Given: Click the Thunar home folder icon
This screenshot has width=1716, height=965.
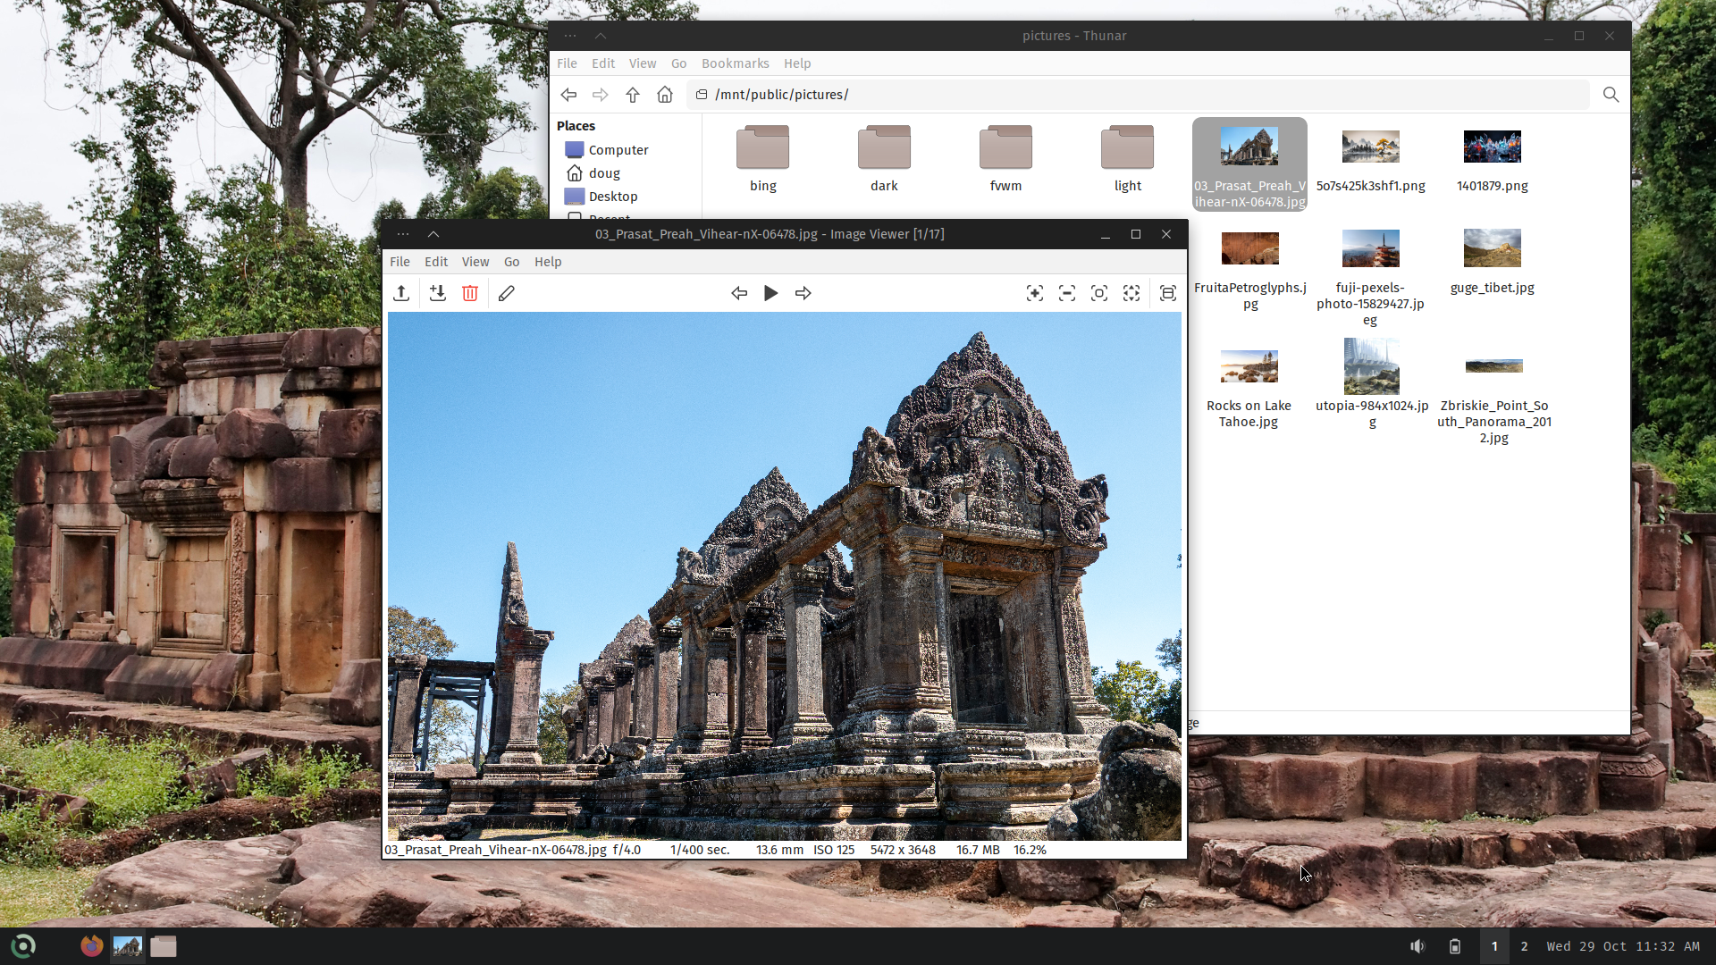Looking at the screenshot, I should coord(665,95).
